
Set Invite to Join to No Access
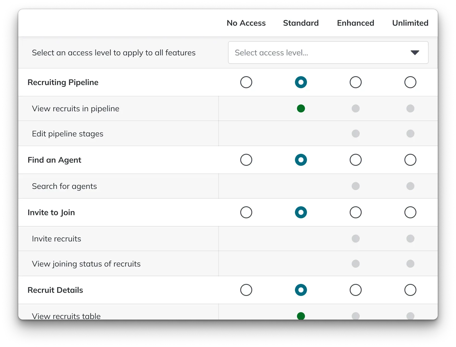(x=246, y=212)
